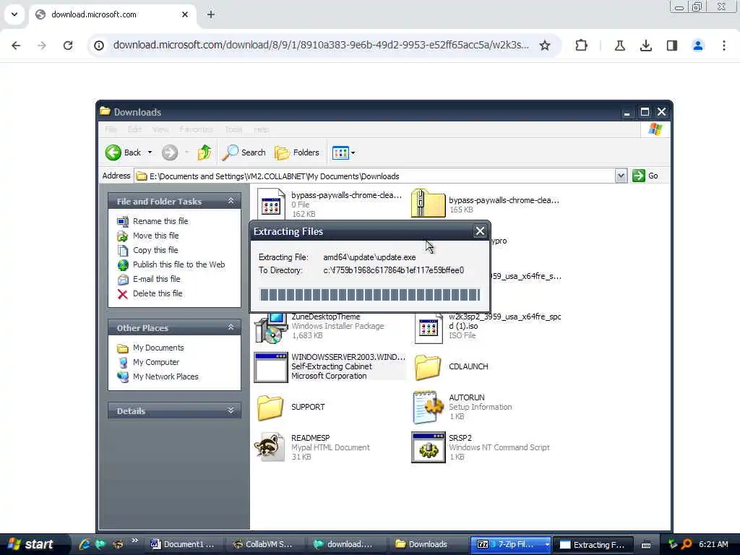Close the Extracting Files dialog
Viewport: 740px width, 555px height.
[x=480, y=231]
